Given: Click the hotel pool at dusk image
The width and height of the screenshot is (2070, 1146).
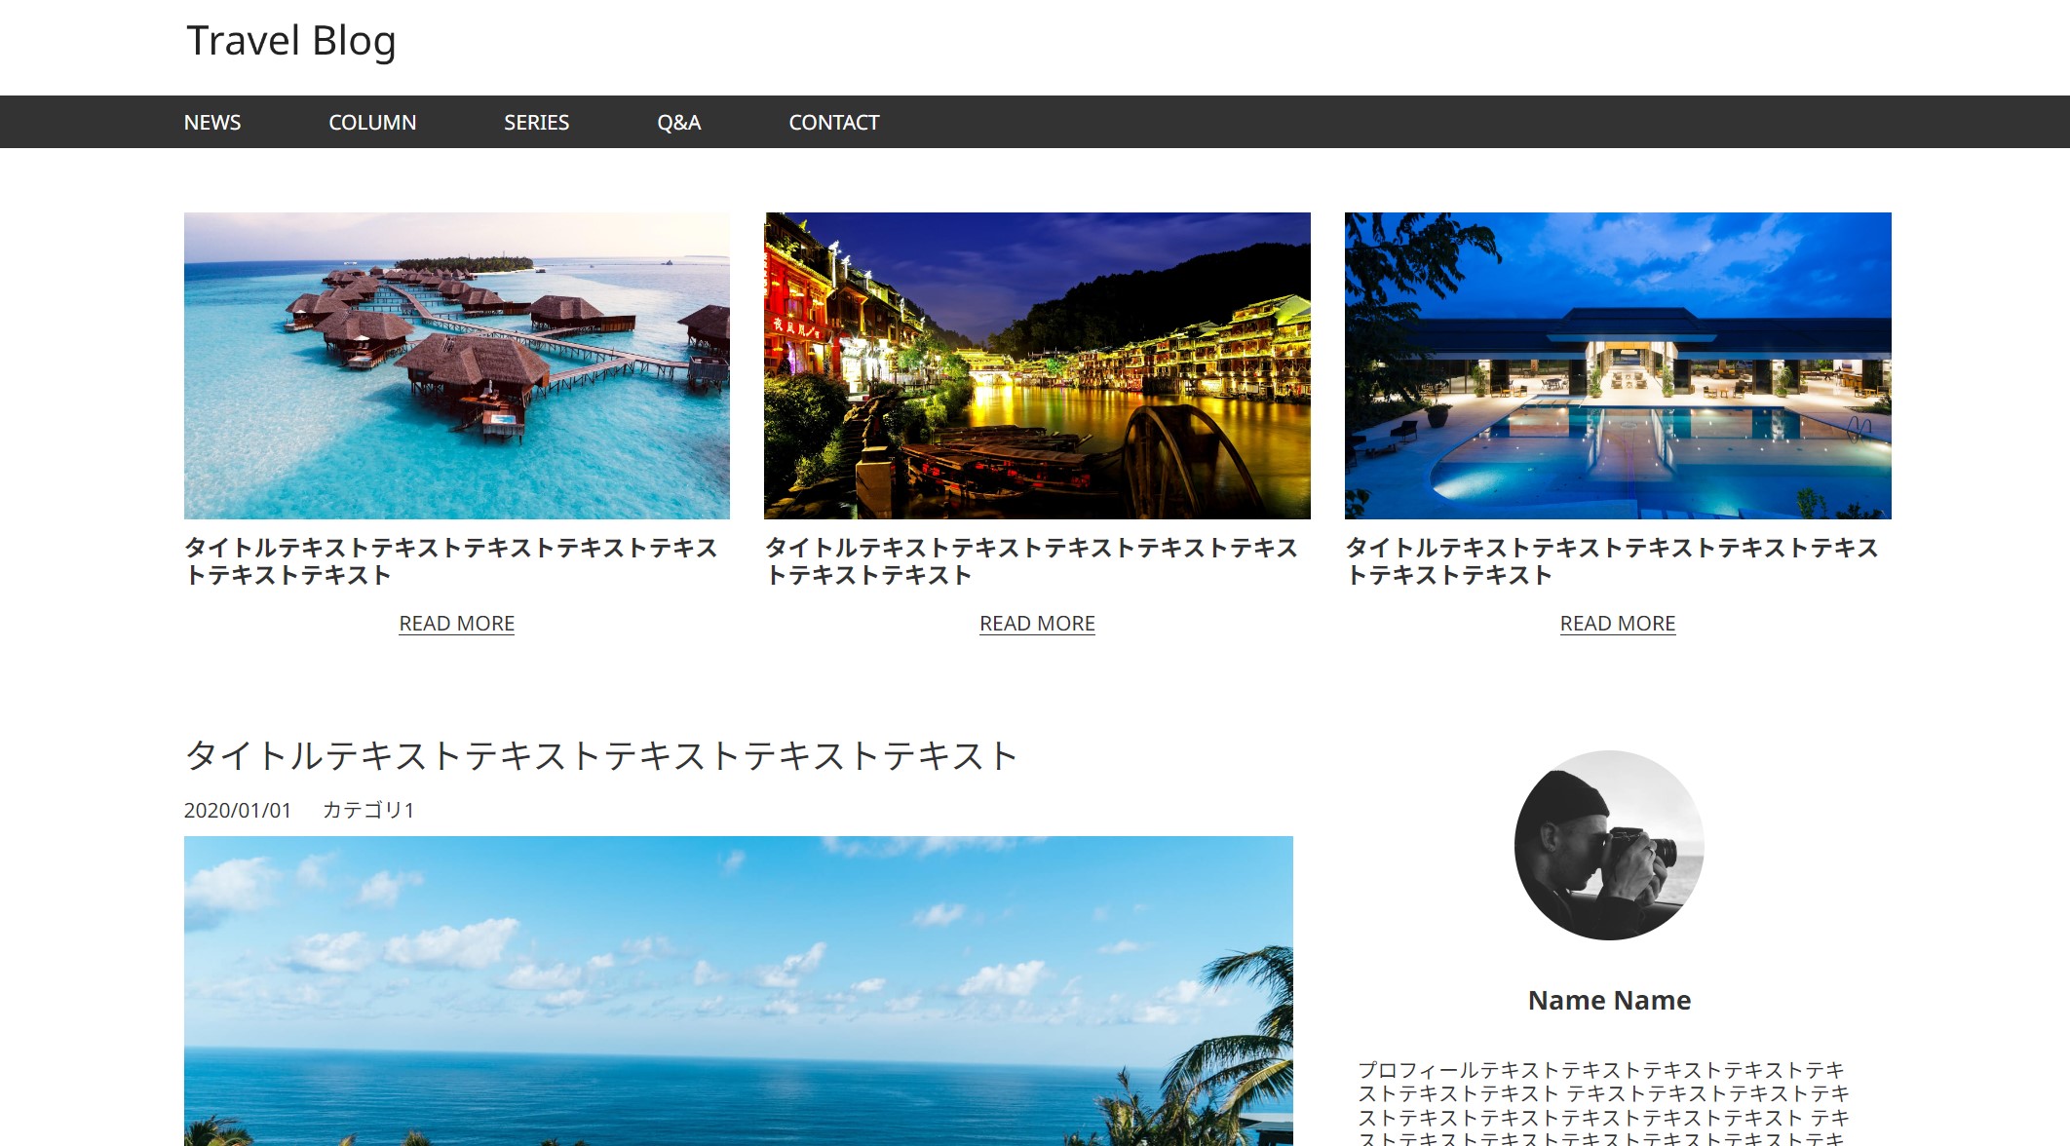Looking at the screenshot, I should (1618, 365).
